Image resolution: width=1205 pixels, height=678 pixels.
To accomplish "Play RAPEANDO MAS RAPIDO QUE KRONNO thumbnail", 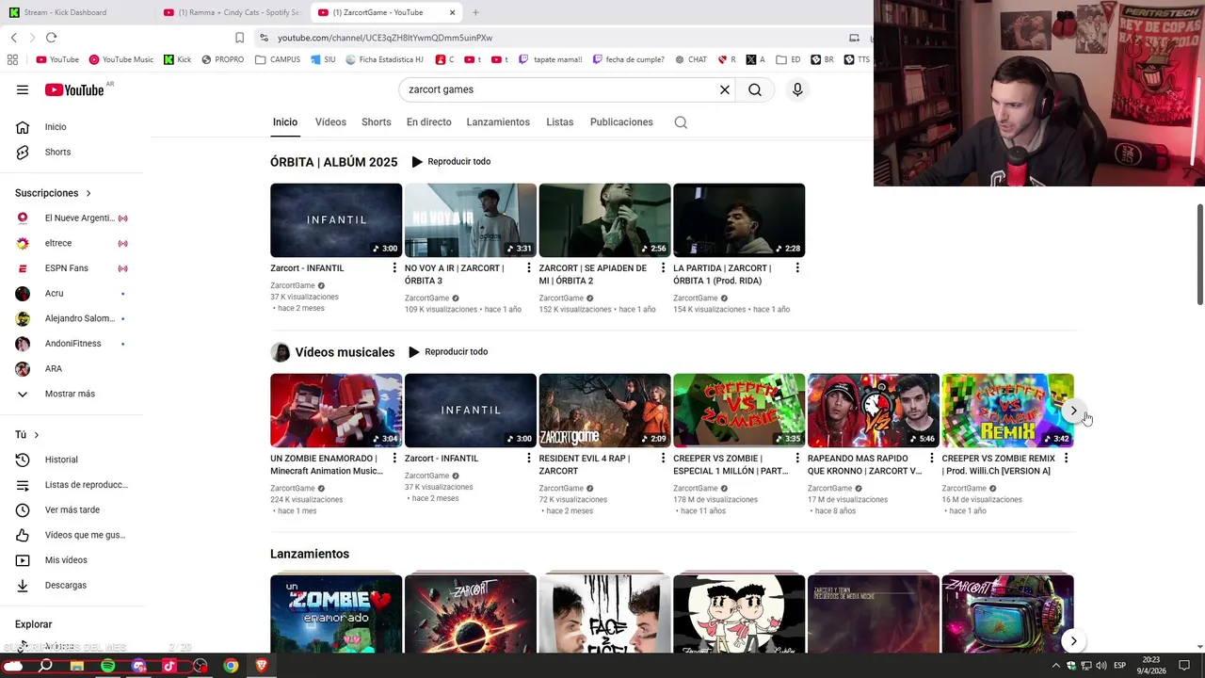I will coord(874,411).
